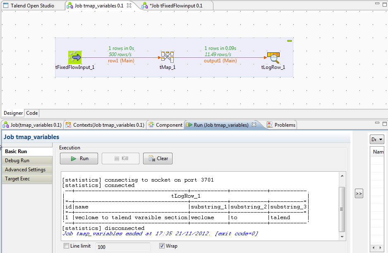Open the Problems view tab
This screenshot has width=388, height=253.
coord(281,125)
